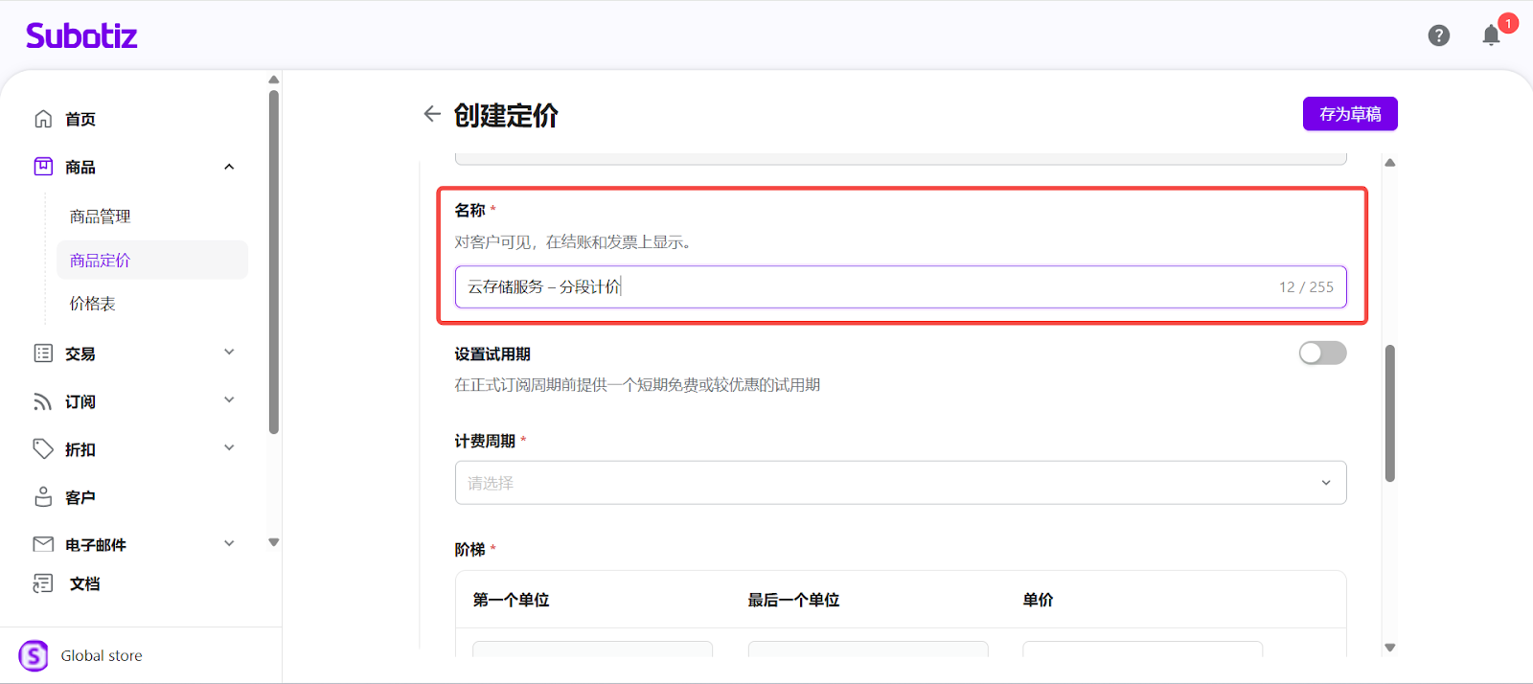1533x684 pixels.
Task: Open 商品管理 in the sidebar
Action: click(x=100, y=217)
